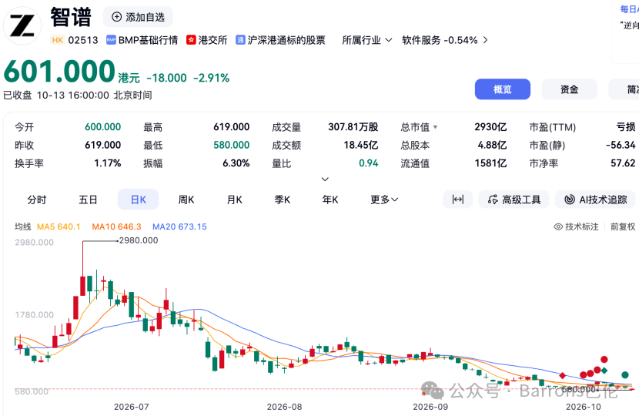Click the red diamond signal marker
Image resolution: width=639 pixels, height=416 pixels.
tap(562, 375)
